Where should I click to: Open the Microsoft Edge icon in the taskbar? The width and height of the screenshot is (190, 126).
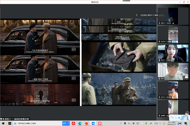(x=80, y=123)
